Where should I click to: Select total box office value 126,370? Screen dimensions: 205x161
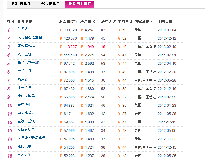tap(70, 38)
